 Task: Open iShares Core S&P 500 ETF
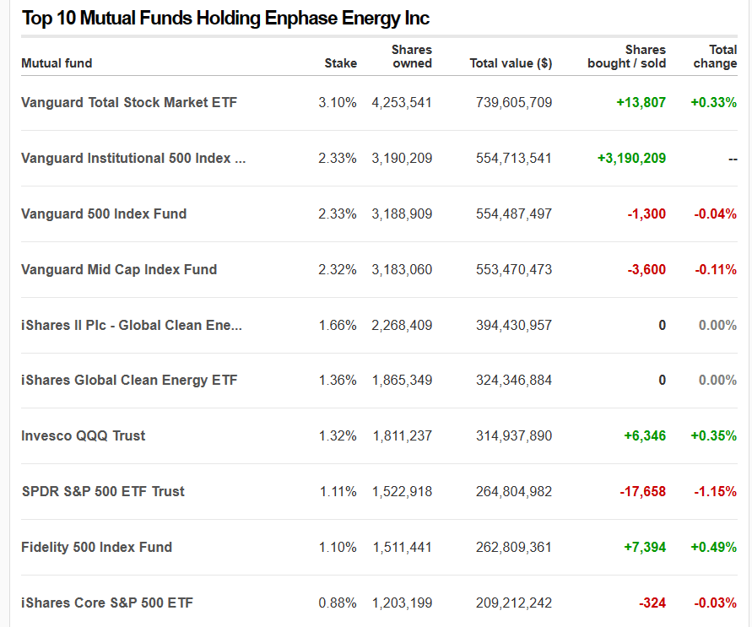pyautogui.click(x=107, y=603)
